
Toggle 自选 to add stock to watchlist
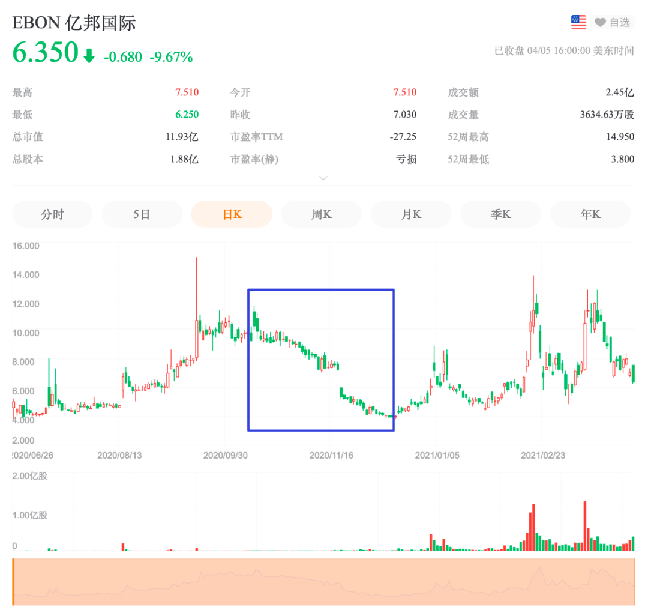(619, 23)
